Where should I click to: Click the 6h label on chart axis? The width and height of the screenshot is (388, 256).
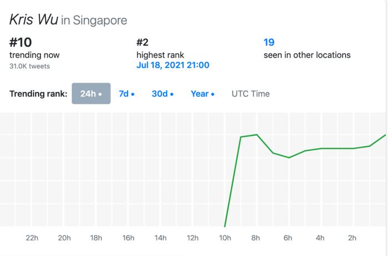[x=288, y=238]
